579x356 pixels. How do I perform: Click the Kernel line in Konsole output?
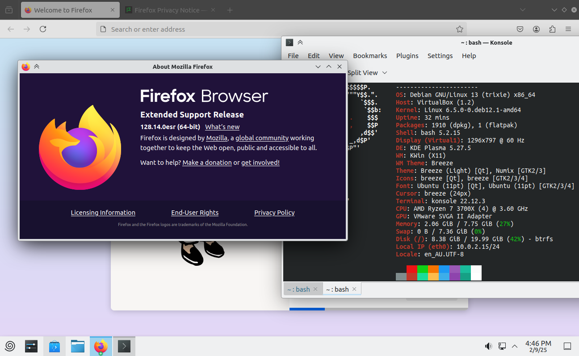click(458, 110)
